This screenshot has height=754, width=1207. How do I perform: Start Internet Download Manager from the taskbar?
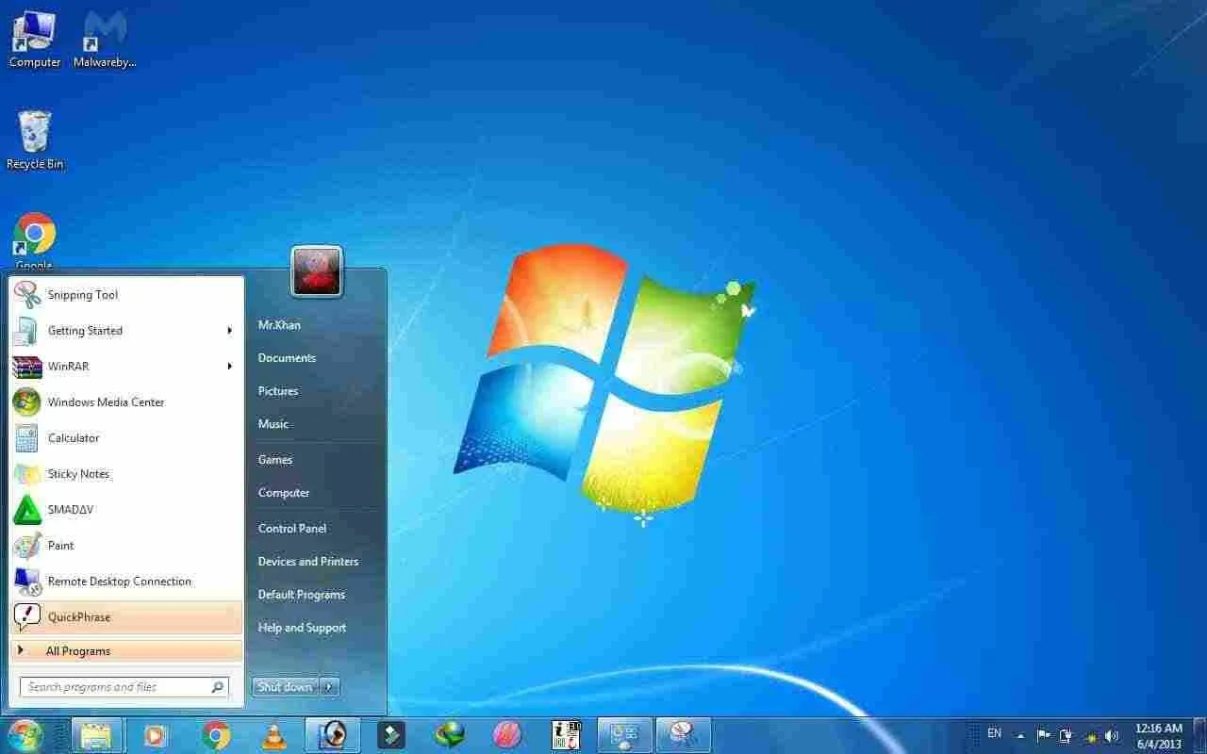450,734
